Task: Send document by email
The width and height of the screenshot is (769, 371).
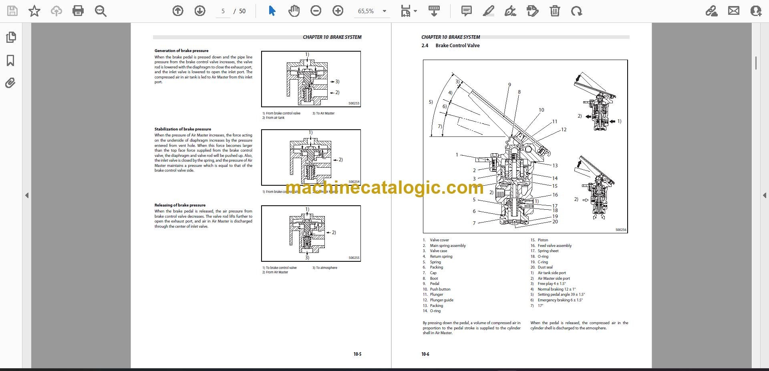Action: point(734,11)
